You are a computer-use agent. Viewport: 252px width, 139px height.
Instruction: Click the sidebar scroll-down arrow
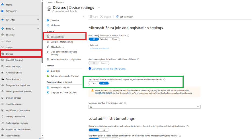(x=42, y=136)
